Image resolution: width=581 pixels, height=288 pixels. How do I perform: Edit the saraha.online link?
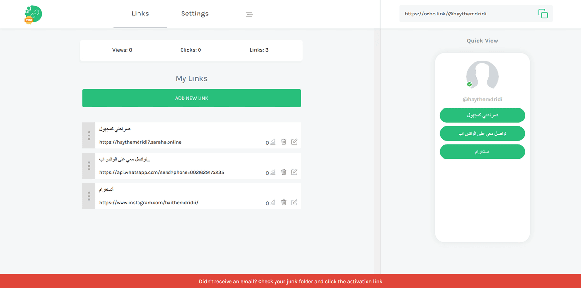(294, 142)
